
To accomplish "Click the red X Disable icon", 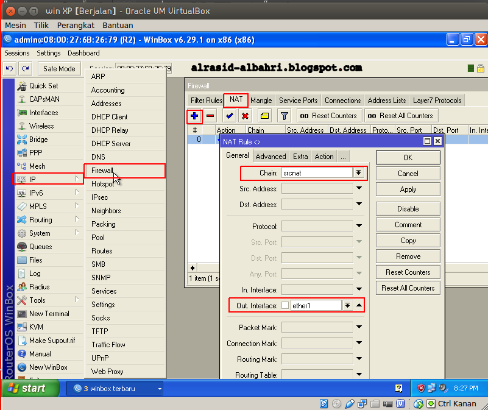I will pos(246,116).
